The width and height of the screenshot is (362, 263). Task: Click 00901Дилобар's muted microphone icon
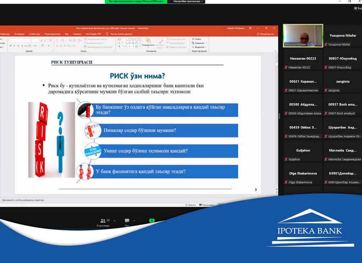coord(326,182)
